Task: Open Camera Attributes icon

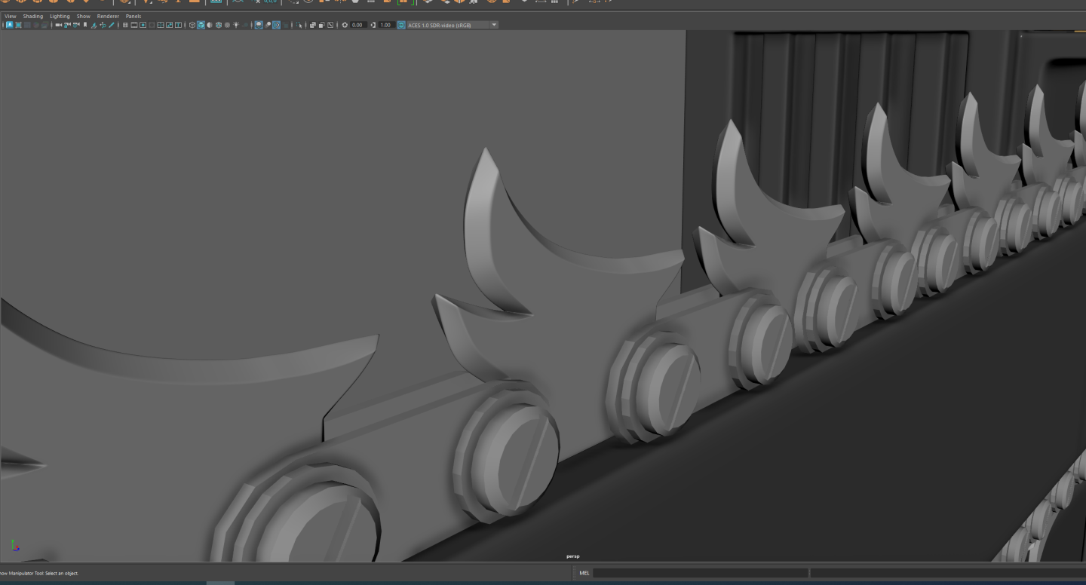Action: (76, 25)
